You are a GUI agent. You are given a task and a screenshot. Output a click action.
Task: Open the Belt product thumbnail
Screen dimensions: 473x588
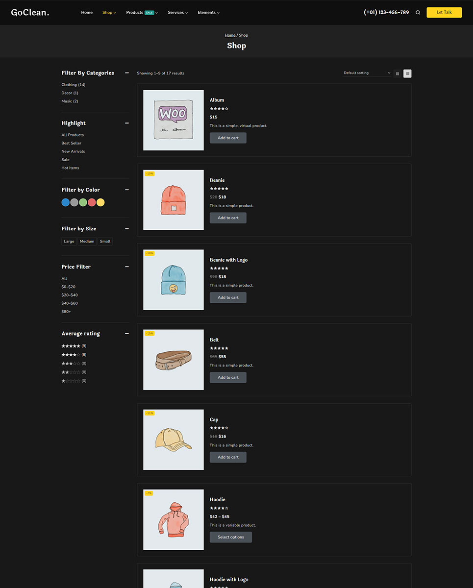[x=174, y=360]
